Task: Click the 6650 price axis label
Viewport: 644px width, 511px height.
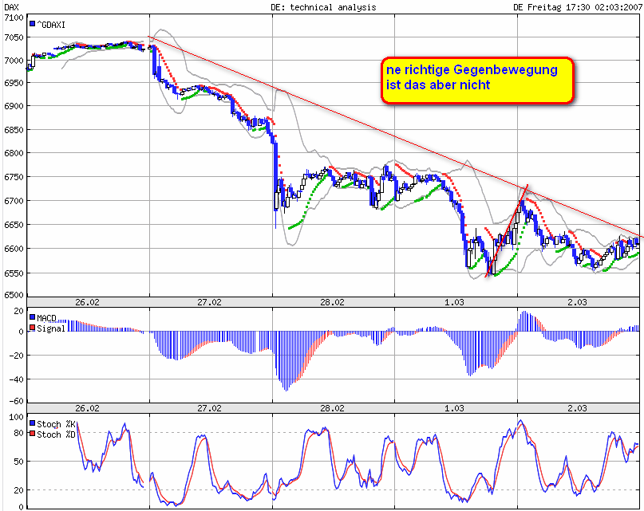Action: (14, 225)
